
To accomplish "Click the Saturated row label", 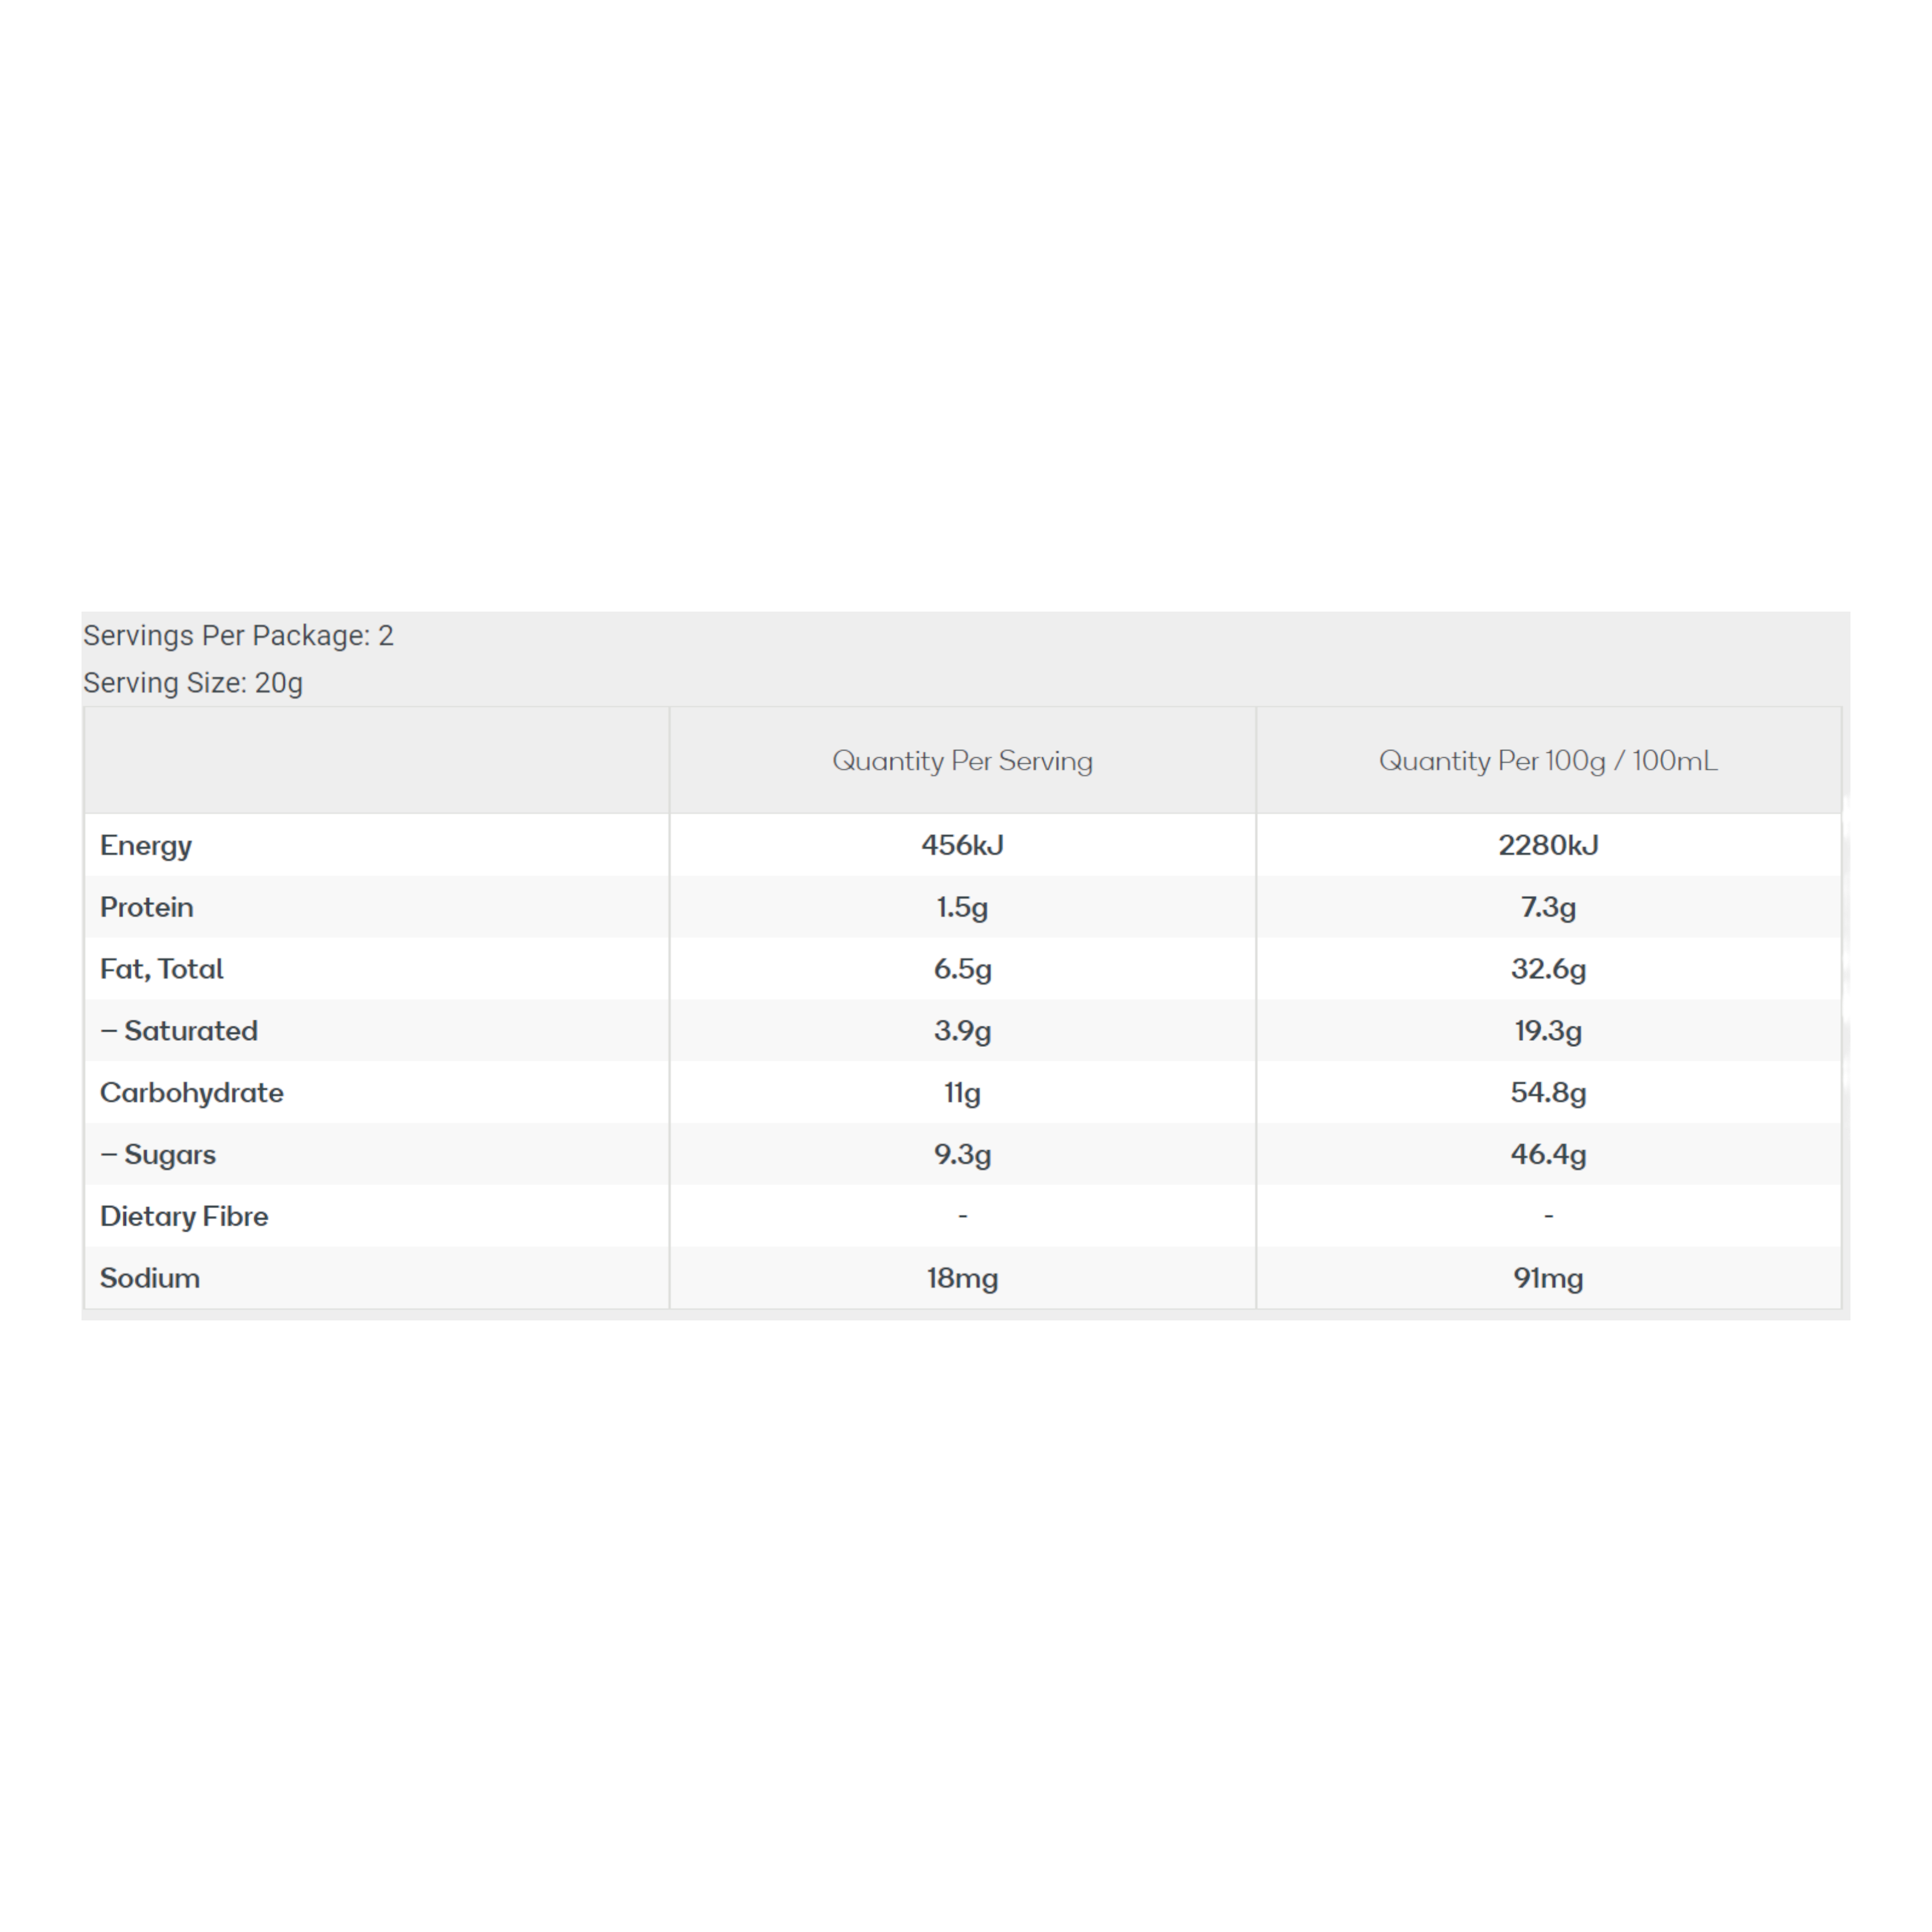I will click(x=190, y=1031).
